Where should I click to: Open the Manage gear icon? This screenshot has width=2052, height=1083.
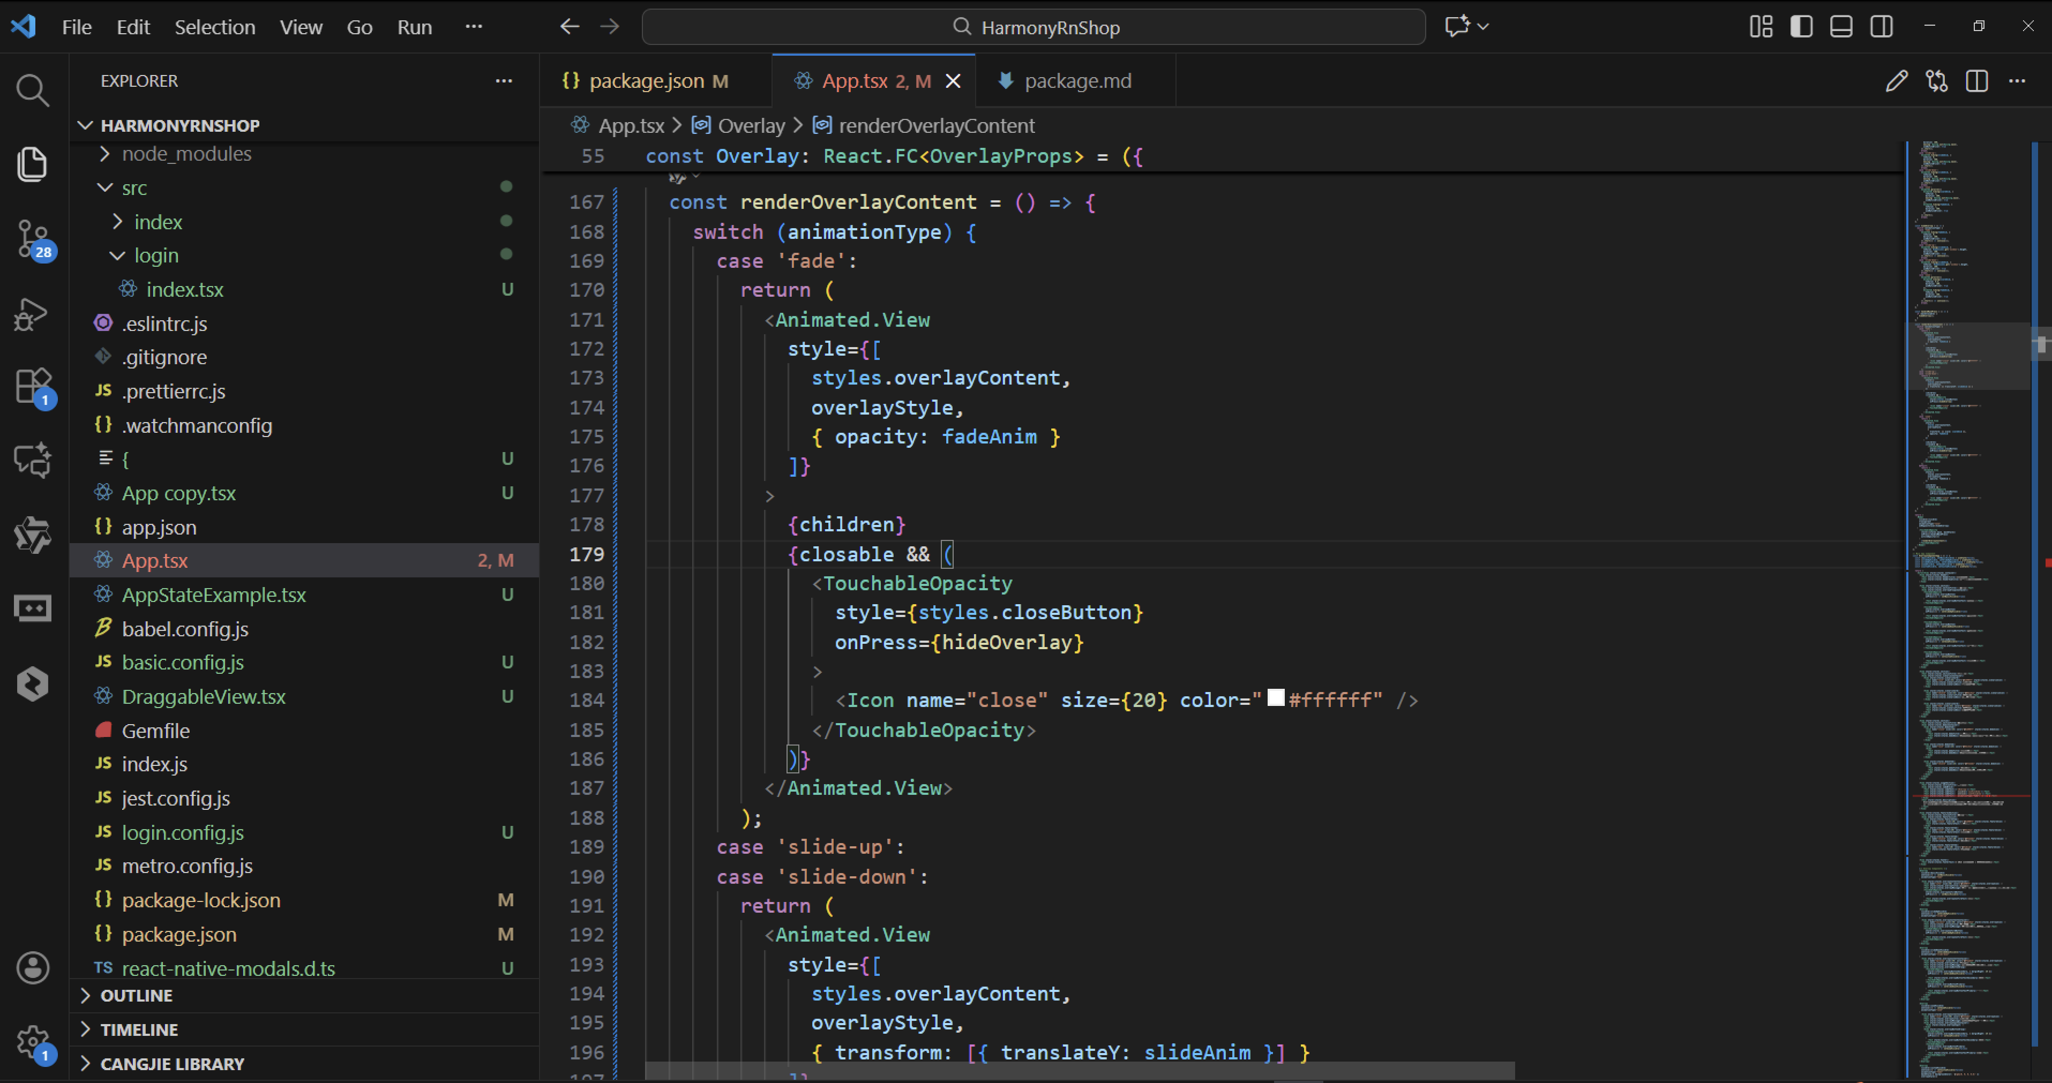pos(32,1040)
